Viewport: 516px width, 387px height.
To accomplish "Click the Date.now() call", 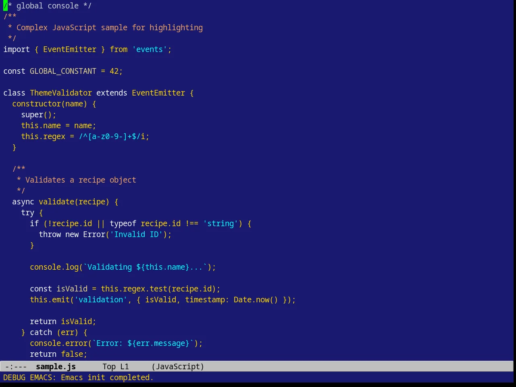I will tap(256, 300).
